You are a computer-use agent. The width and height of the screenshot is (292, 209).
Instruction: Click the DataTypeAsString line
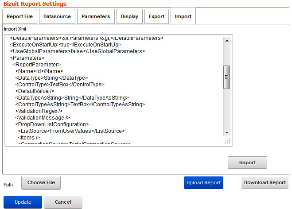(x=72, y=98)
